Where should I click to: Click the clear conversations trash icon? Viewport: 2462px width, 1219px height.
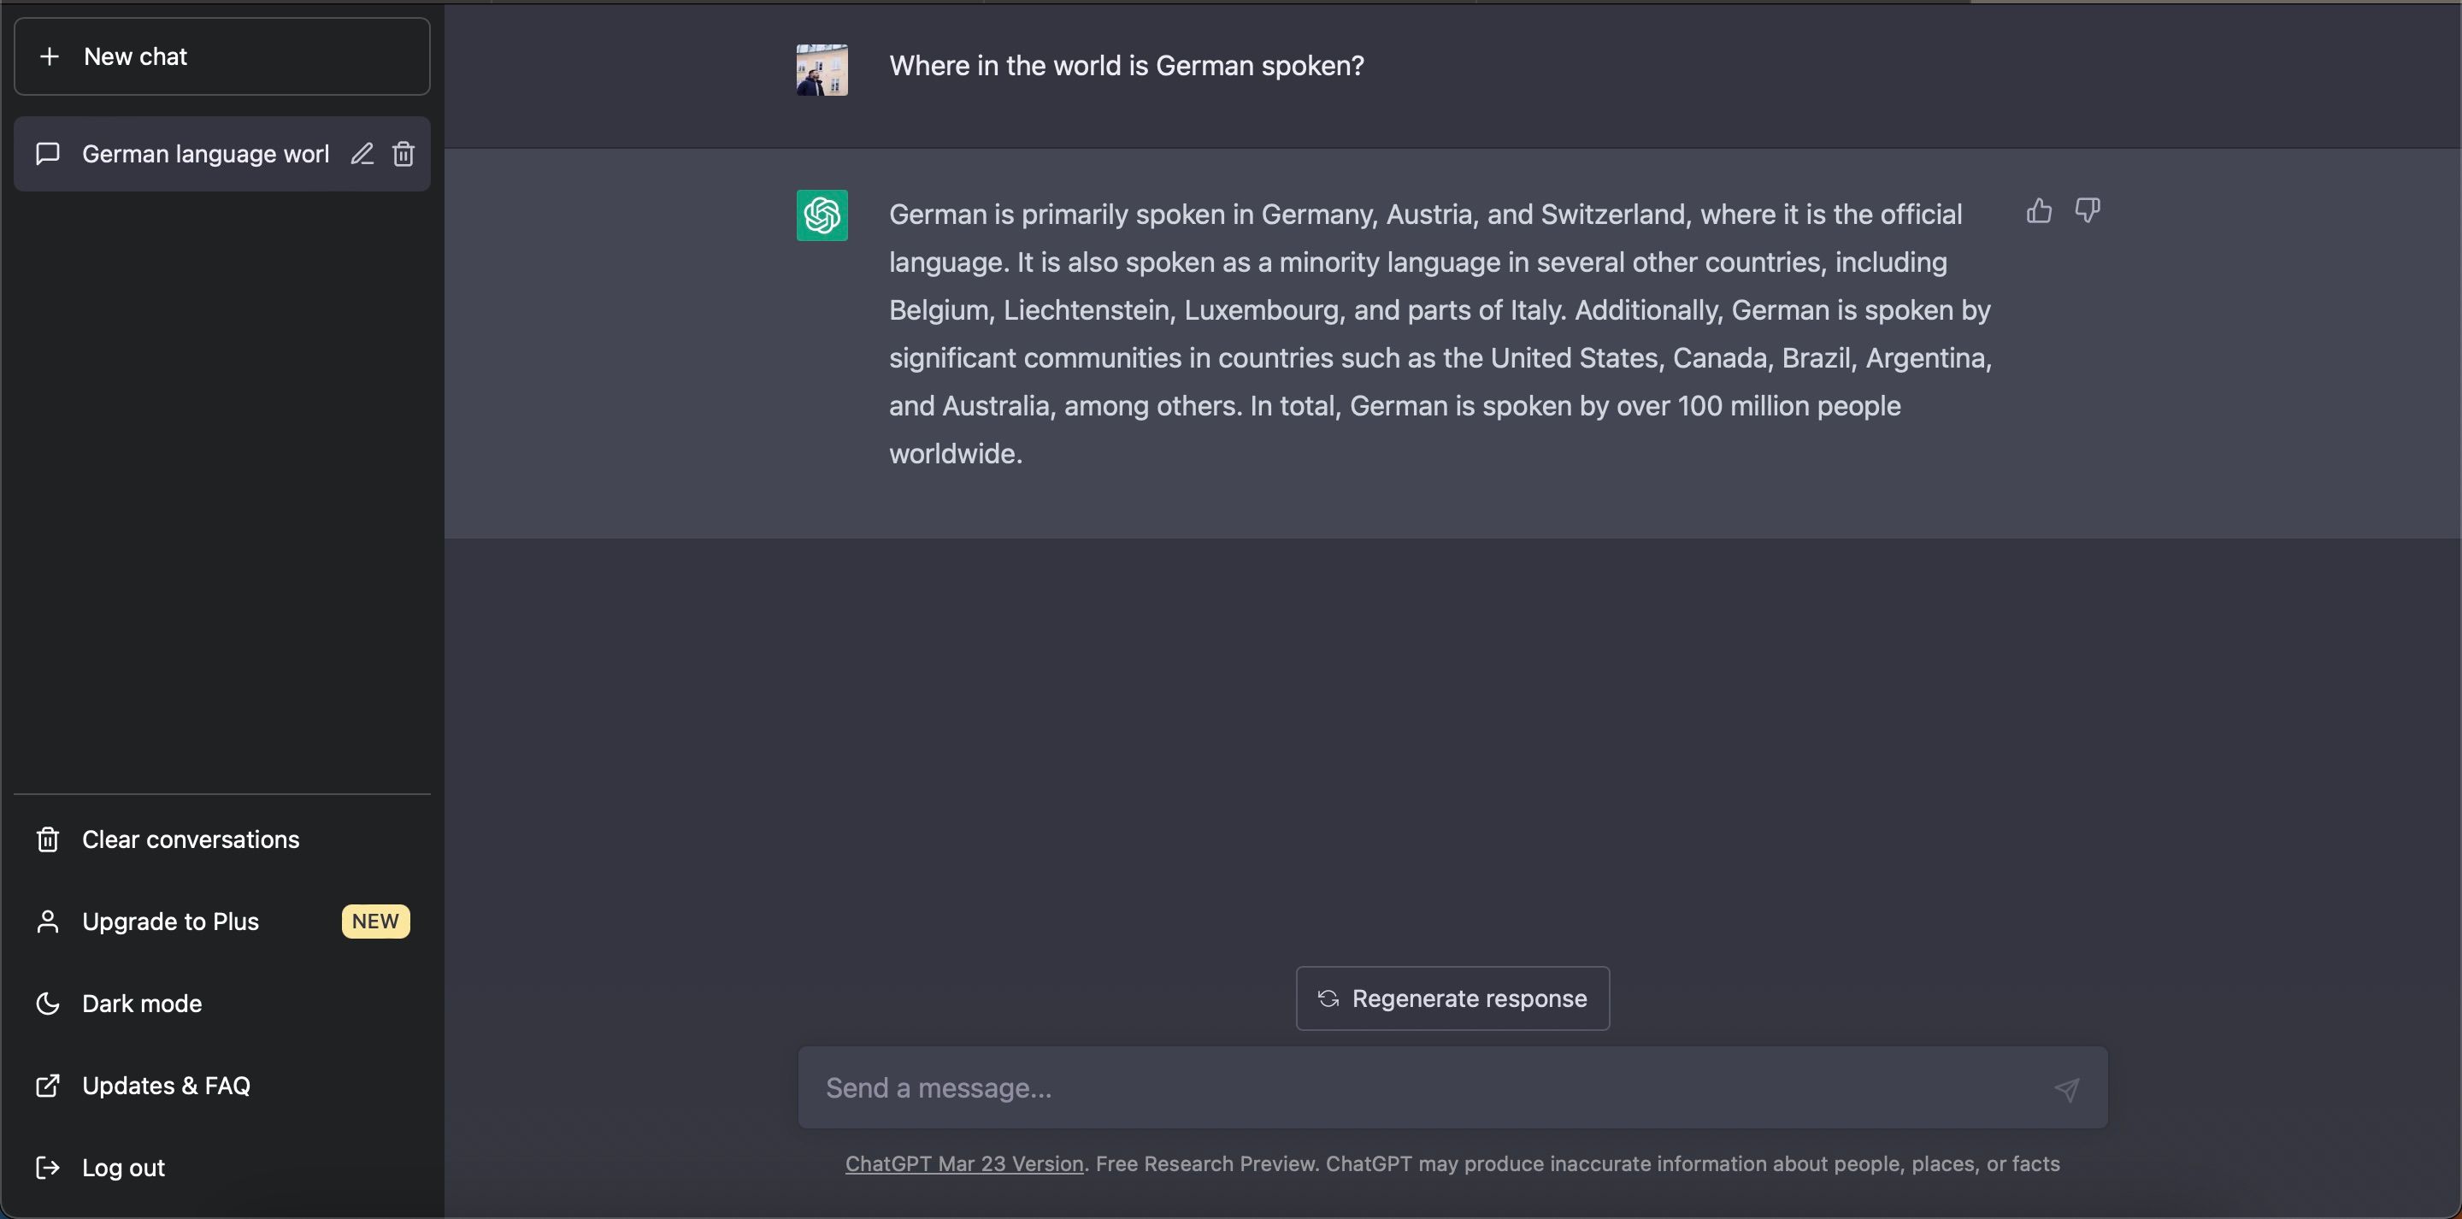47,839
